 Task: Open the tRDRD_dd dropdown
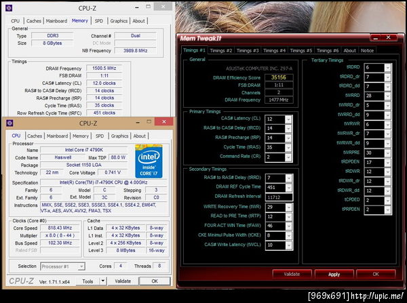[387, 87]
